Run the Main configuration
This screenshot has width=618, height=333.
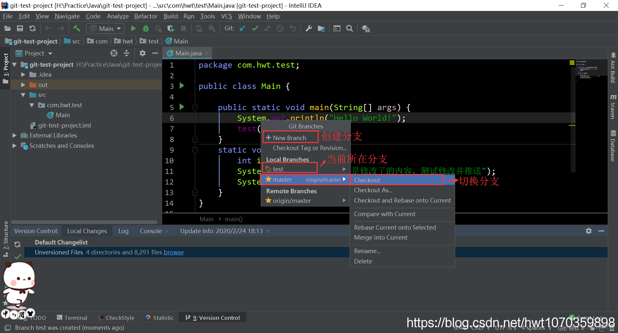coord(133,29)
